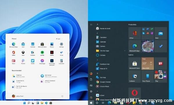Open Netflix from pinned apps
This screenshot has width=174, height=105.
tap(52, 53)
